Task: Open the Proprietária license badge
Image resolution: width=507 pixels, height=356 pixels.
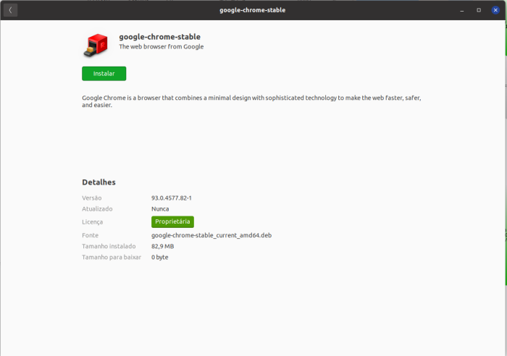Action: [172, 221]
